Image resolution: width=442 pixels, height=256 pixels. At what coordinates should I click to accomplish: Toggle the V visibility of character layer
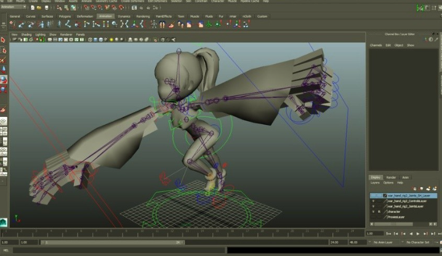(x=373, y=212)
